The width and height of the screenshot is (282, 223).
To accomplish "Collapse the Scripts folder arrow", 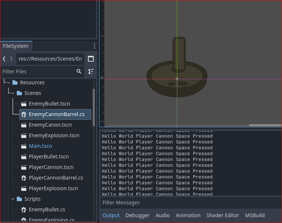I will pos(13,199).
